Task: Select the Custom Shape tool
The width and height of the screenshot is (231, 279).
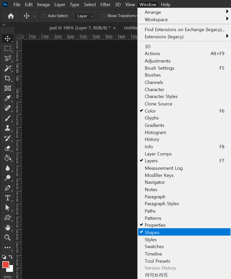Action: 7,218
